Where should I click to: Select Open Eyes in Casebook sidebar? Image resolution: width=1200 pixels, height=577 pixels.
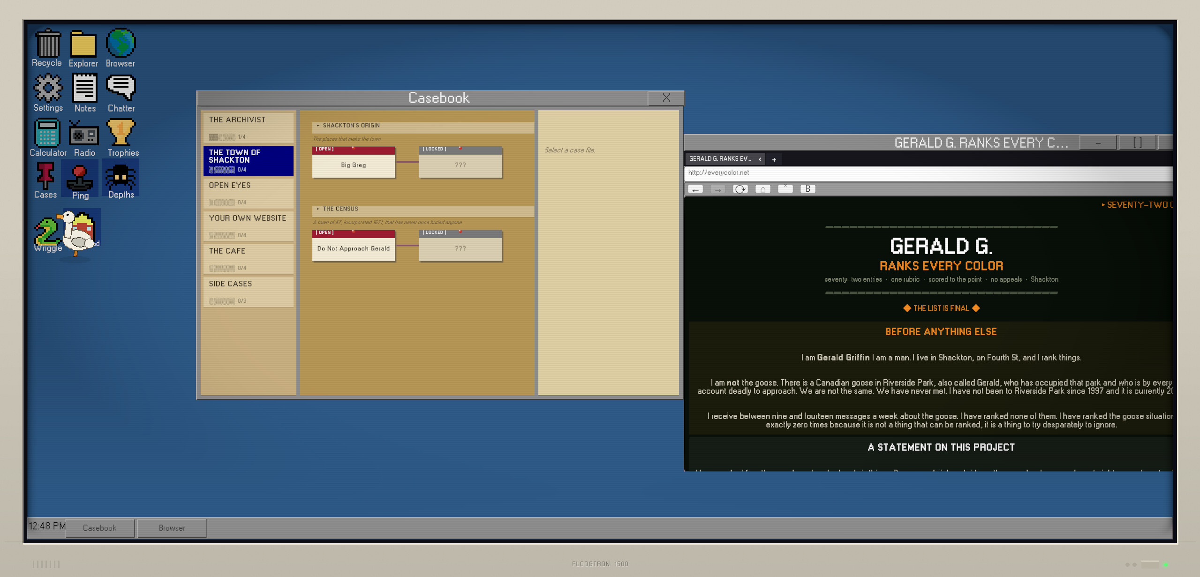[x=249, y=193]
